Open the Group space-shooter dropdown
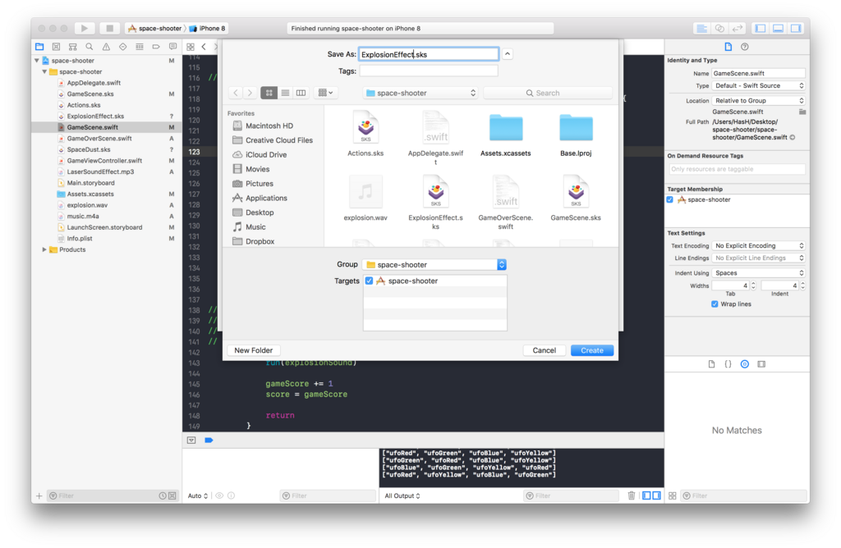841x548 pixels. [x=434, y=265]
